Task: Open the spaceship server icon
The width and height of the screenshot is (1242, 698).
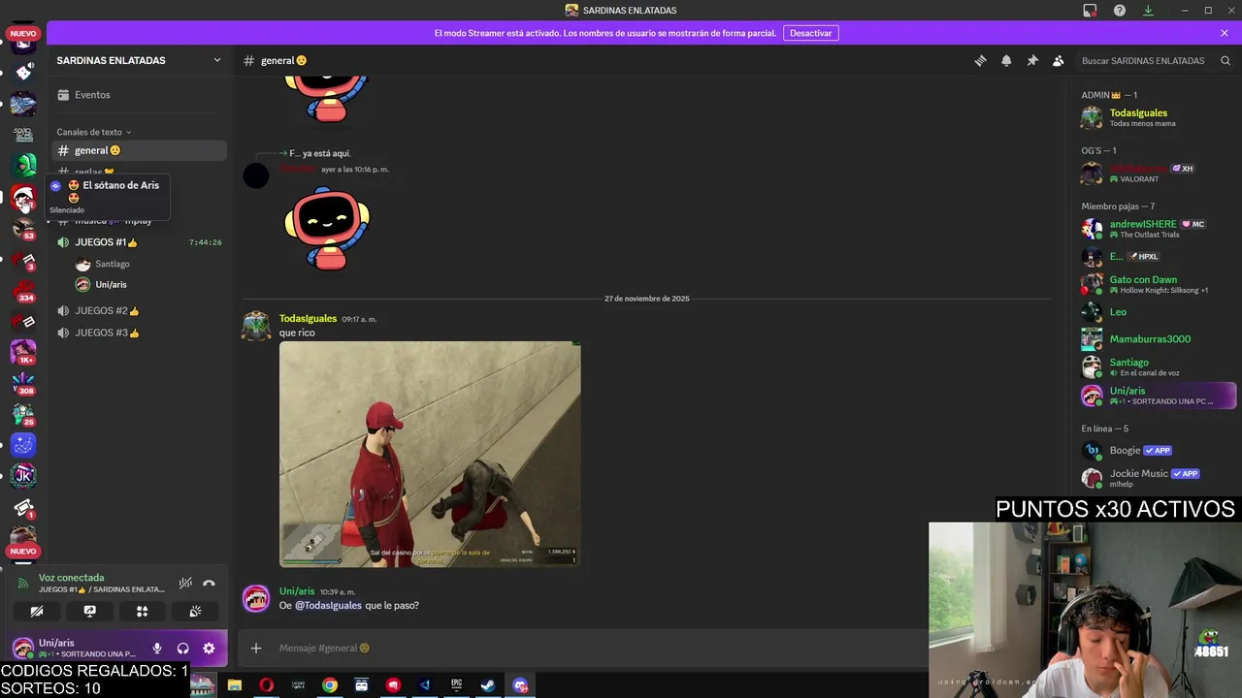Action: (23, 103)
